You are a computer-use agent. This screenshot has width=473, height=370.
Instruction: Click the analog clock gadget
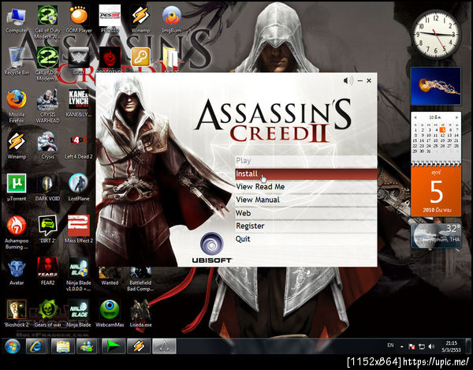click(436, 34)
